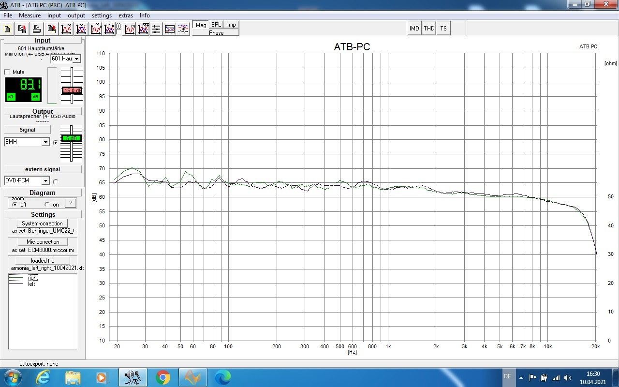Image resolution: width=619 pixels, height=387 pixels.
Task: Click the System-correction button
Action: (x=42, y=223)
